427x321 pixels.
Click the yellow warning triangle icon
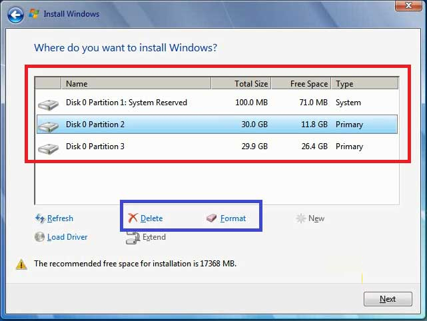[x=22, y=264]
